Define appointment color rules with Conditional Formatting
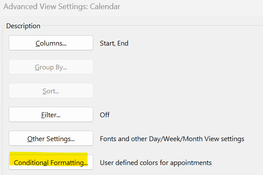 point(51,163)
